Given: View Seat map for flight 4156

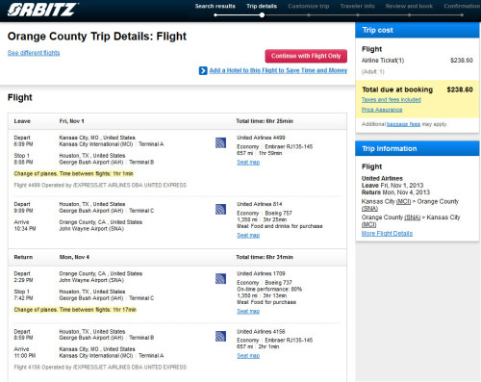Looking at the screenshot, I should (248, 356).
